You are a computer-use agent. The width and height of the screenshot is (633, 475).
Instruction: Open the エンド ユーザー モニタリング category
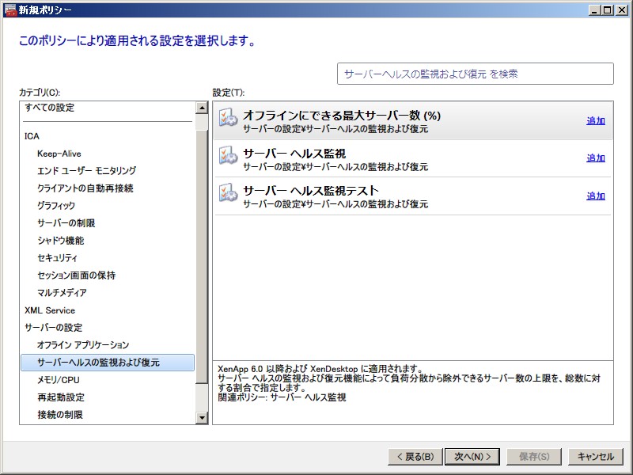coord(86,171)
